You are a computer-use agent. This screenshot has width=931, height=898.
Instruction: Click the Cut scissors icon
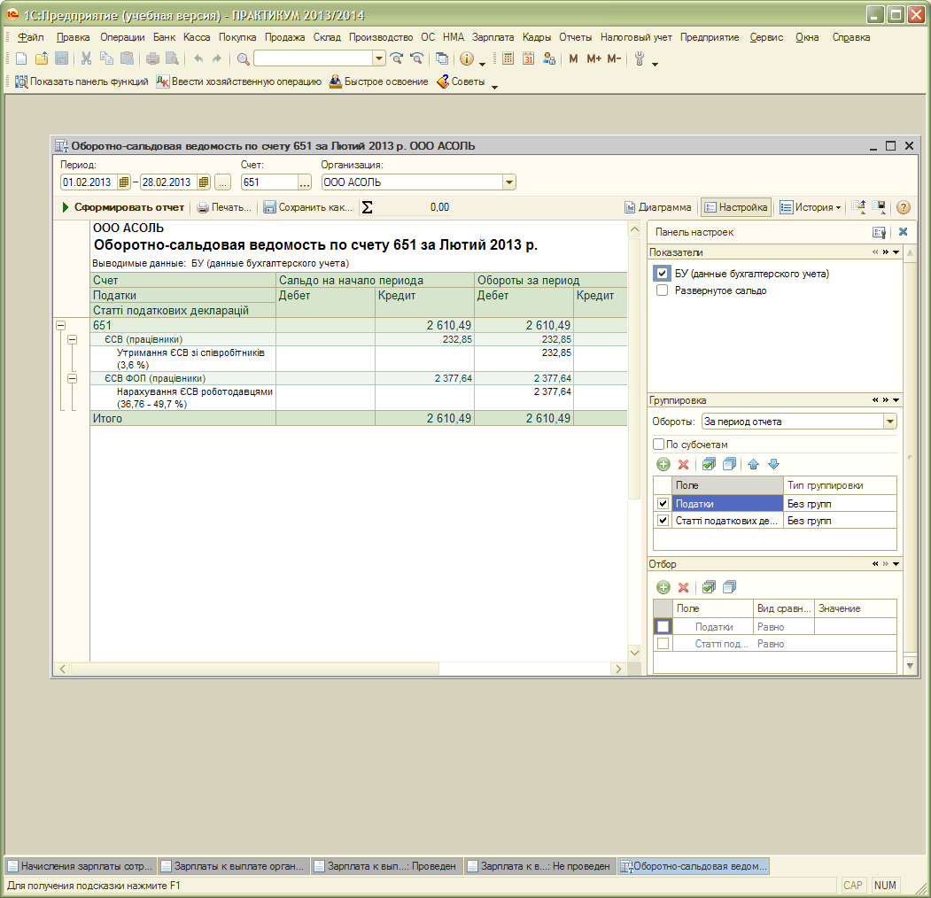86,58
